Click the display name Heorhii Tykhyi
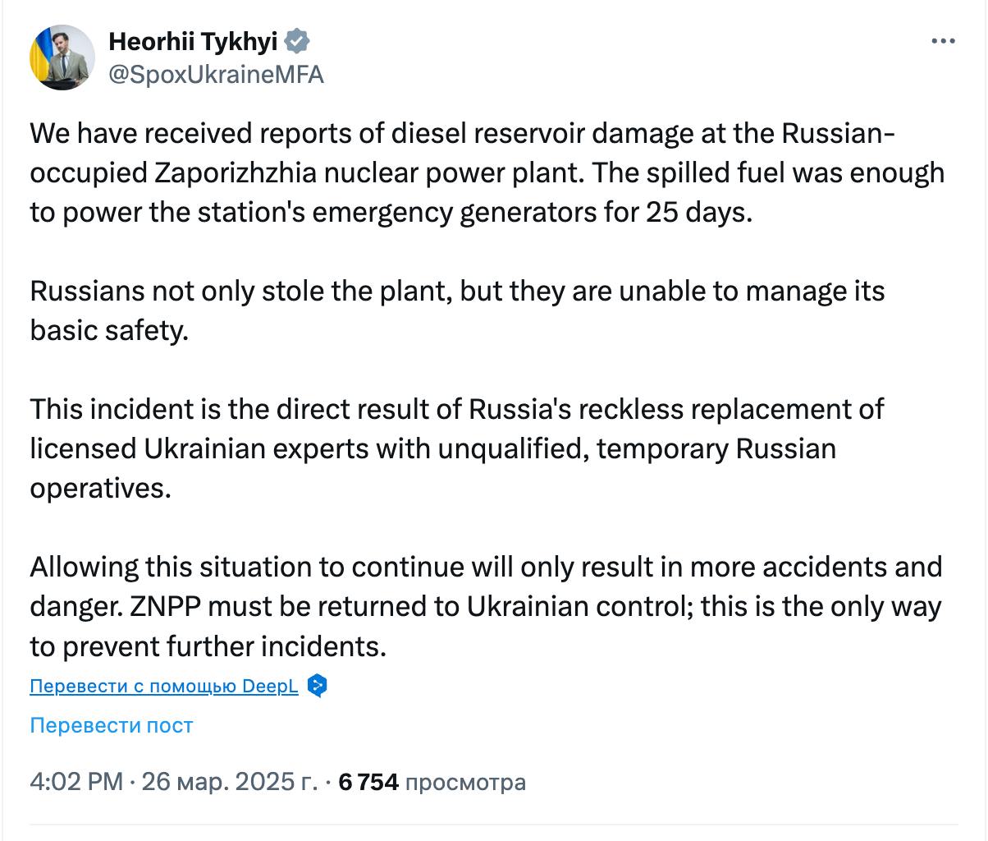988x841 pixels. pyautogui.click(x=193, y=39)
